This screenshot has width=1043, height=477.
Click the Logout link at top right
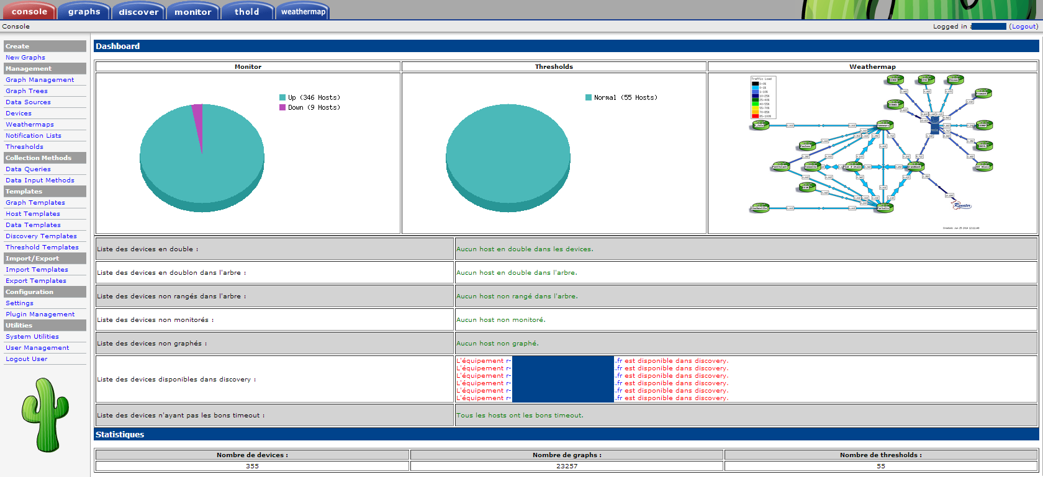click(1023, 26)
